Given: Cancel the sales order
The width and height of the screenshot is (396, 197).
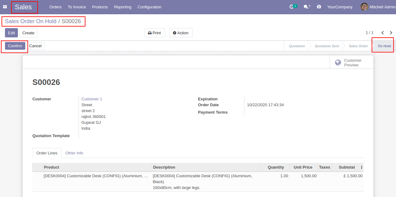Looking at the screenshot, I should pyautogui.click(x=35, y=46).
